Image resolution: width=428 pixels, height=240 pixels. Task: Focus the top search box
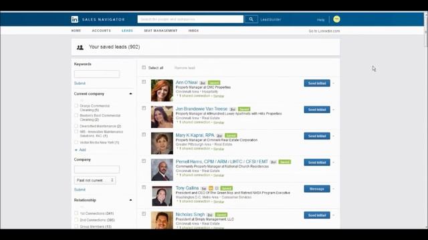coord(191,19)
